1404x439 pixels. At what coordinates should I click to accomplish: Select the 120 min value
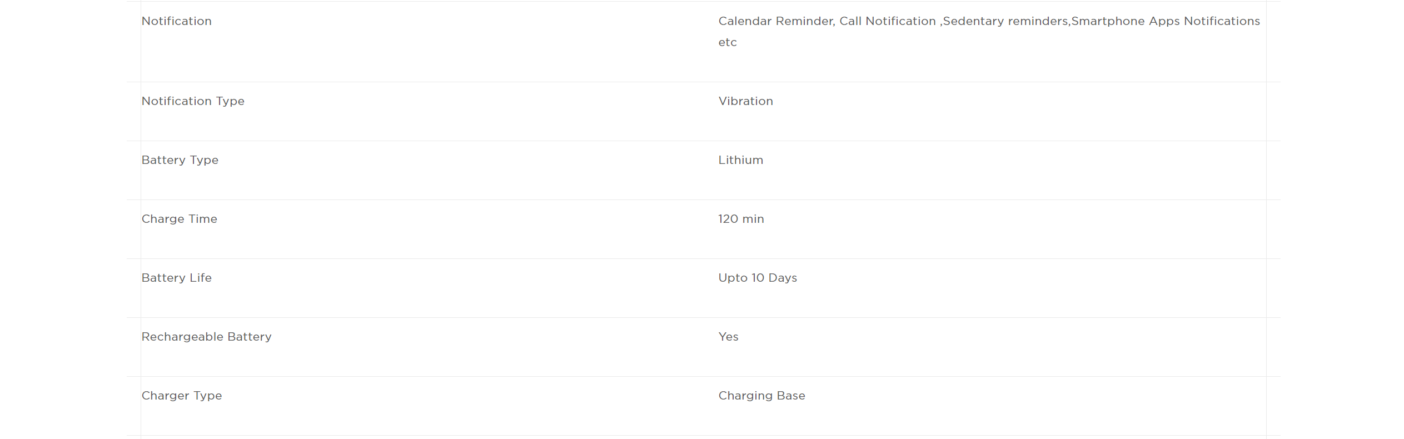click(x=741, y=219)
